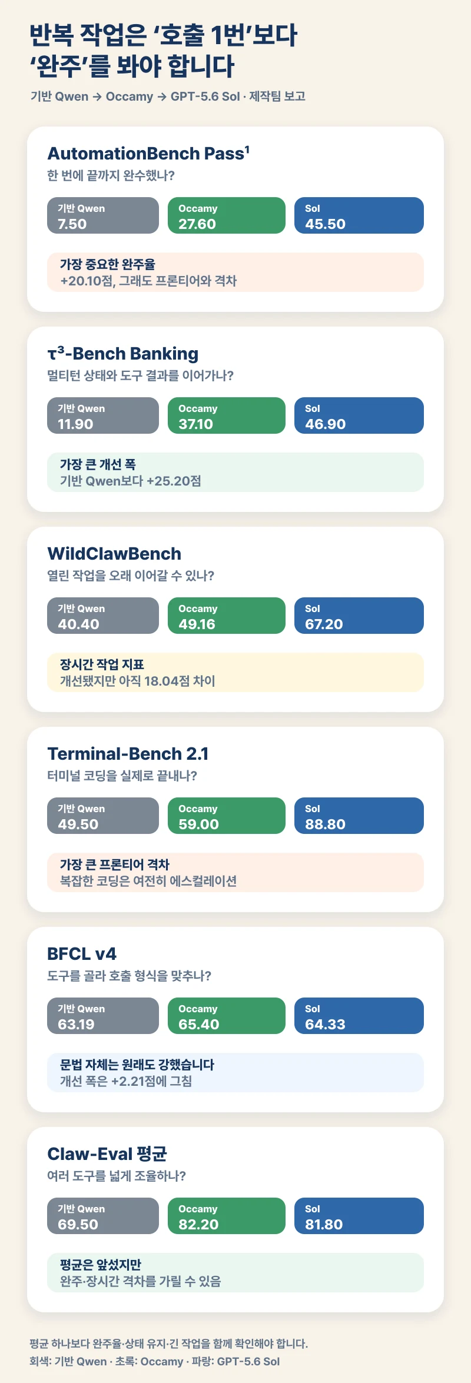Select the green Occamy 27.60 score chip
471x1383 pixels.
[x=227, y=215]
